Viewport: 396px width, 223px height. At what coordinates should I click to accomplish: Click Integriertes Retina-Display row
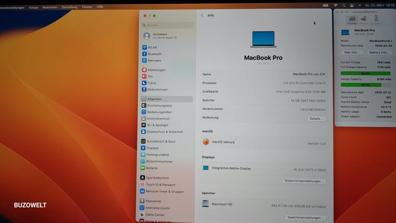tap(264, 169)
